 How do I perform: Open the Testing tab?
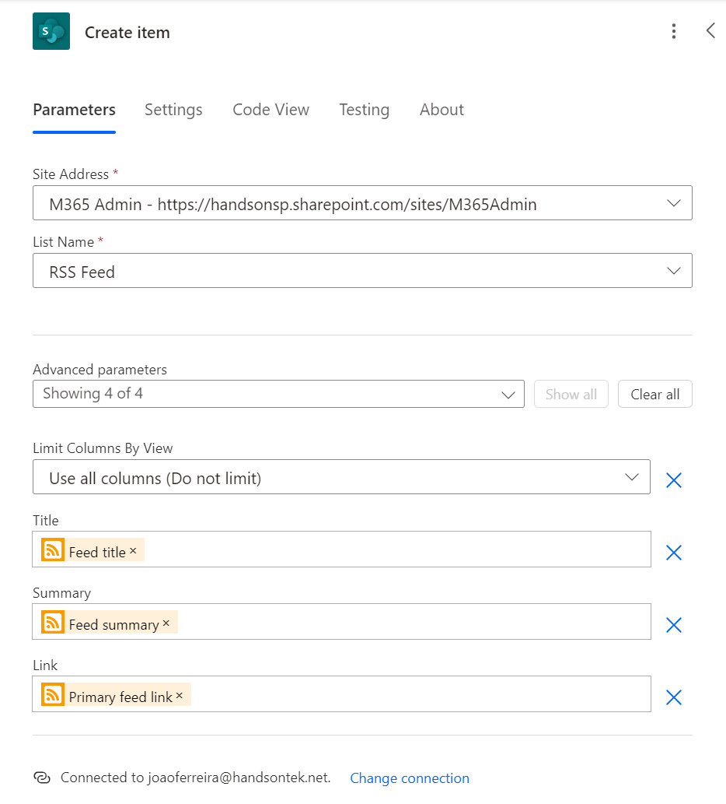364,110
